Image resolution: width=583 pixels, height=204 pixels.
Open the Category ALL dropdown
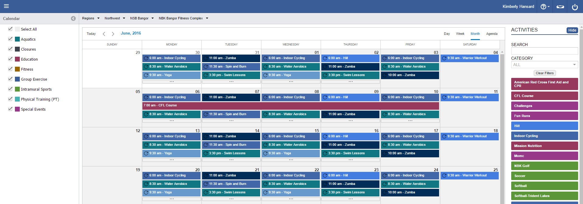click(x=544, y=65)
